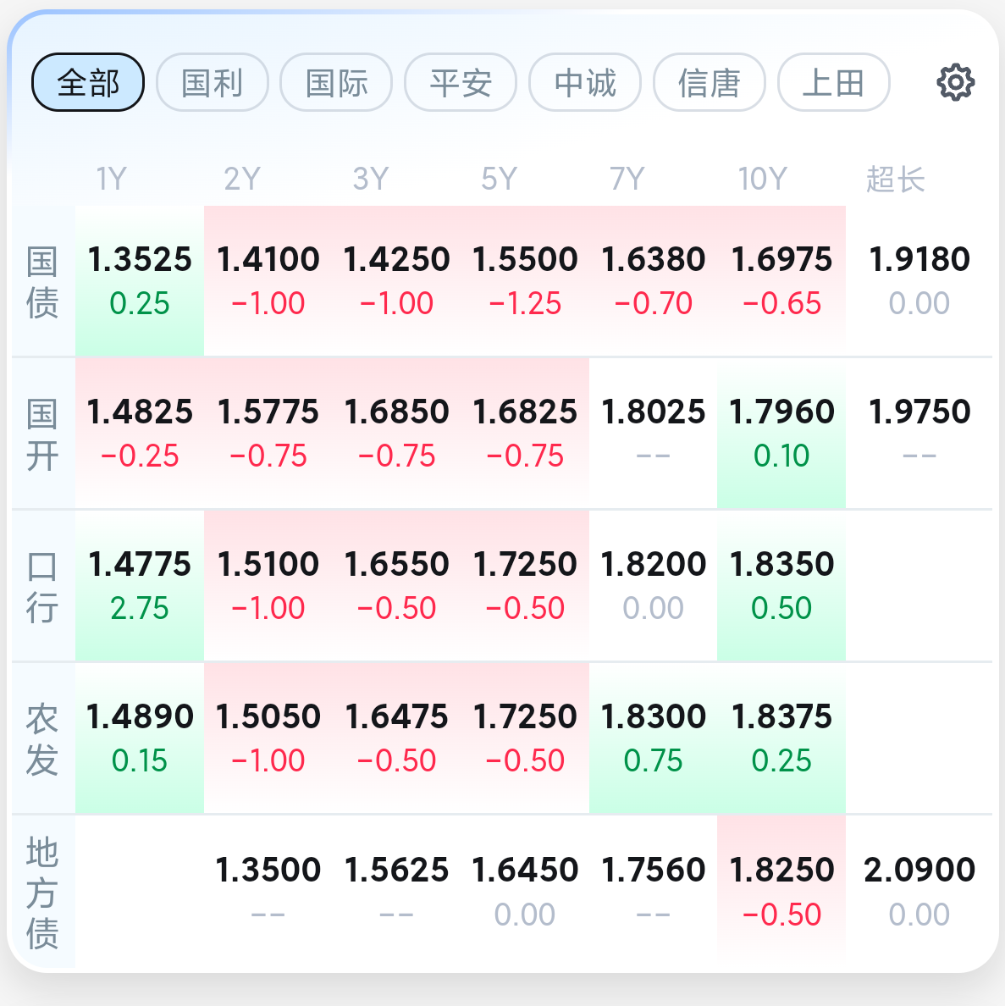
Task: Click the 国债 超长 yield 1.9180
Action: (x=919, y=281)
